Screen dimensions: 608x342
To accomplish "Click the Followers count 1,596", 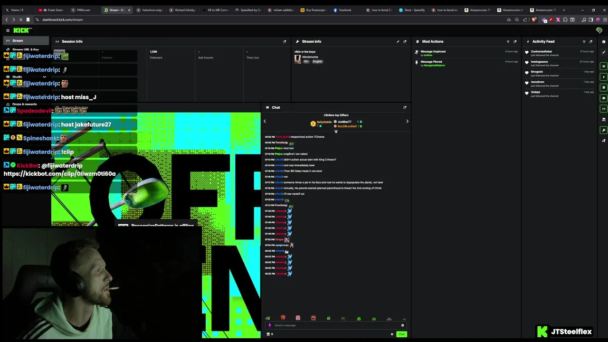I will coord(153,51).
